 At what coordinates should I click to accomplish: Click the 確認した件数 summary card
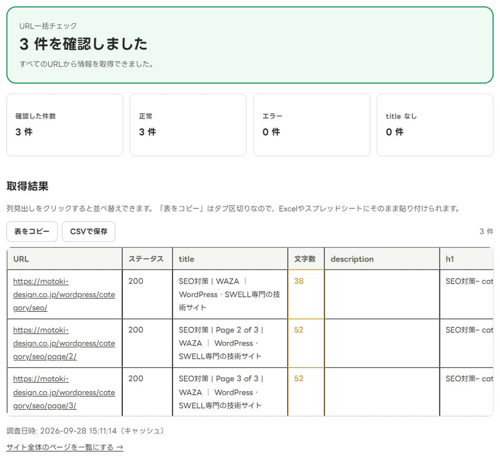coord(65,124)
